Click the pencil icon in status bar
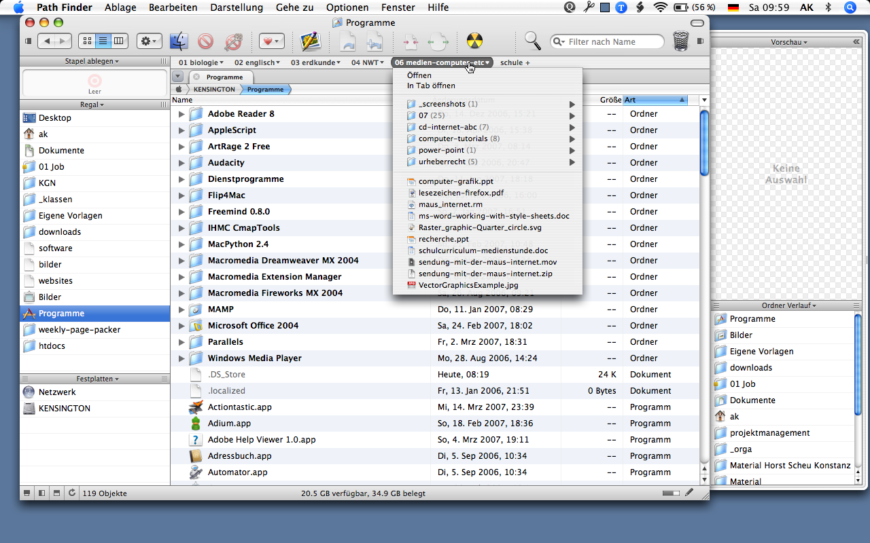 689,493
